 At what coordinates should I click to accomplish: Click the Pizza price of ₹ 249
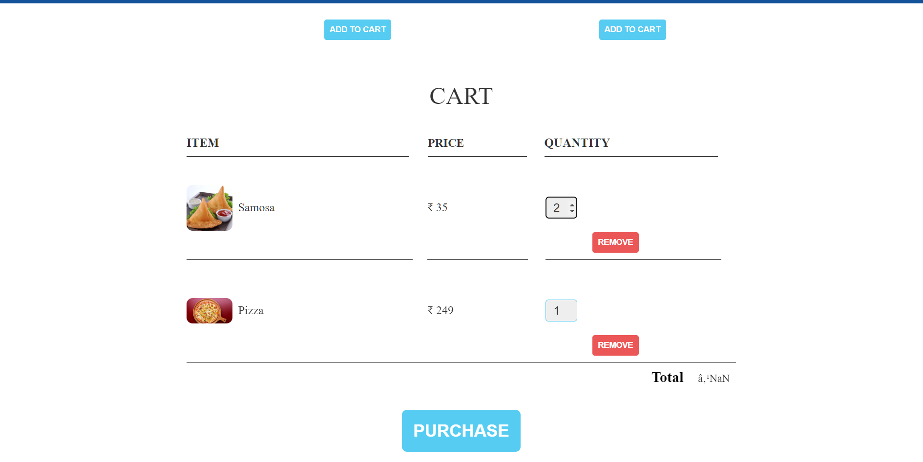440,310
